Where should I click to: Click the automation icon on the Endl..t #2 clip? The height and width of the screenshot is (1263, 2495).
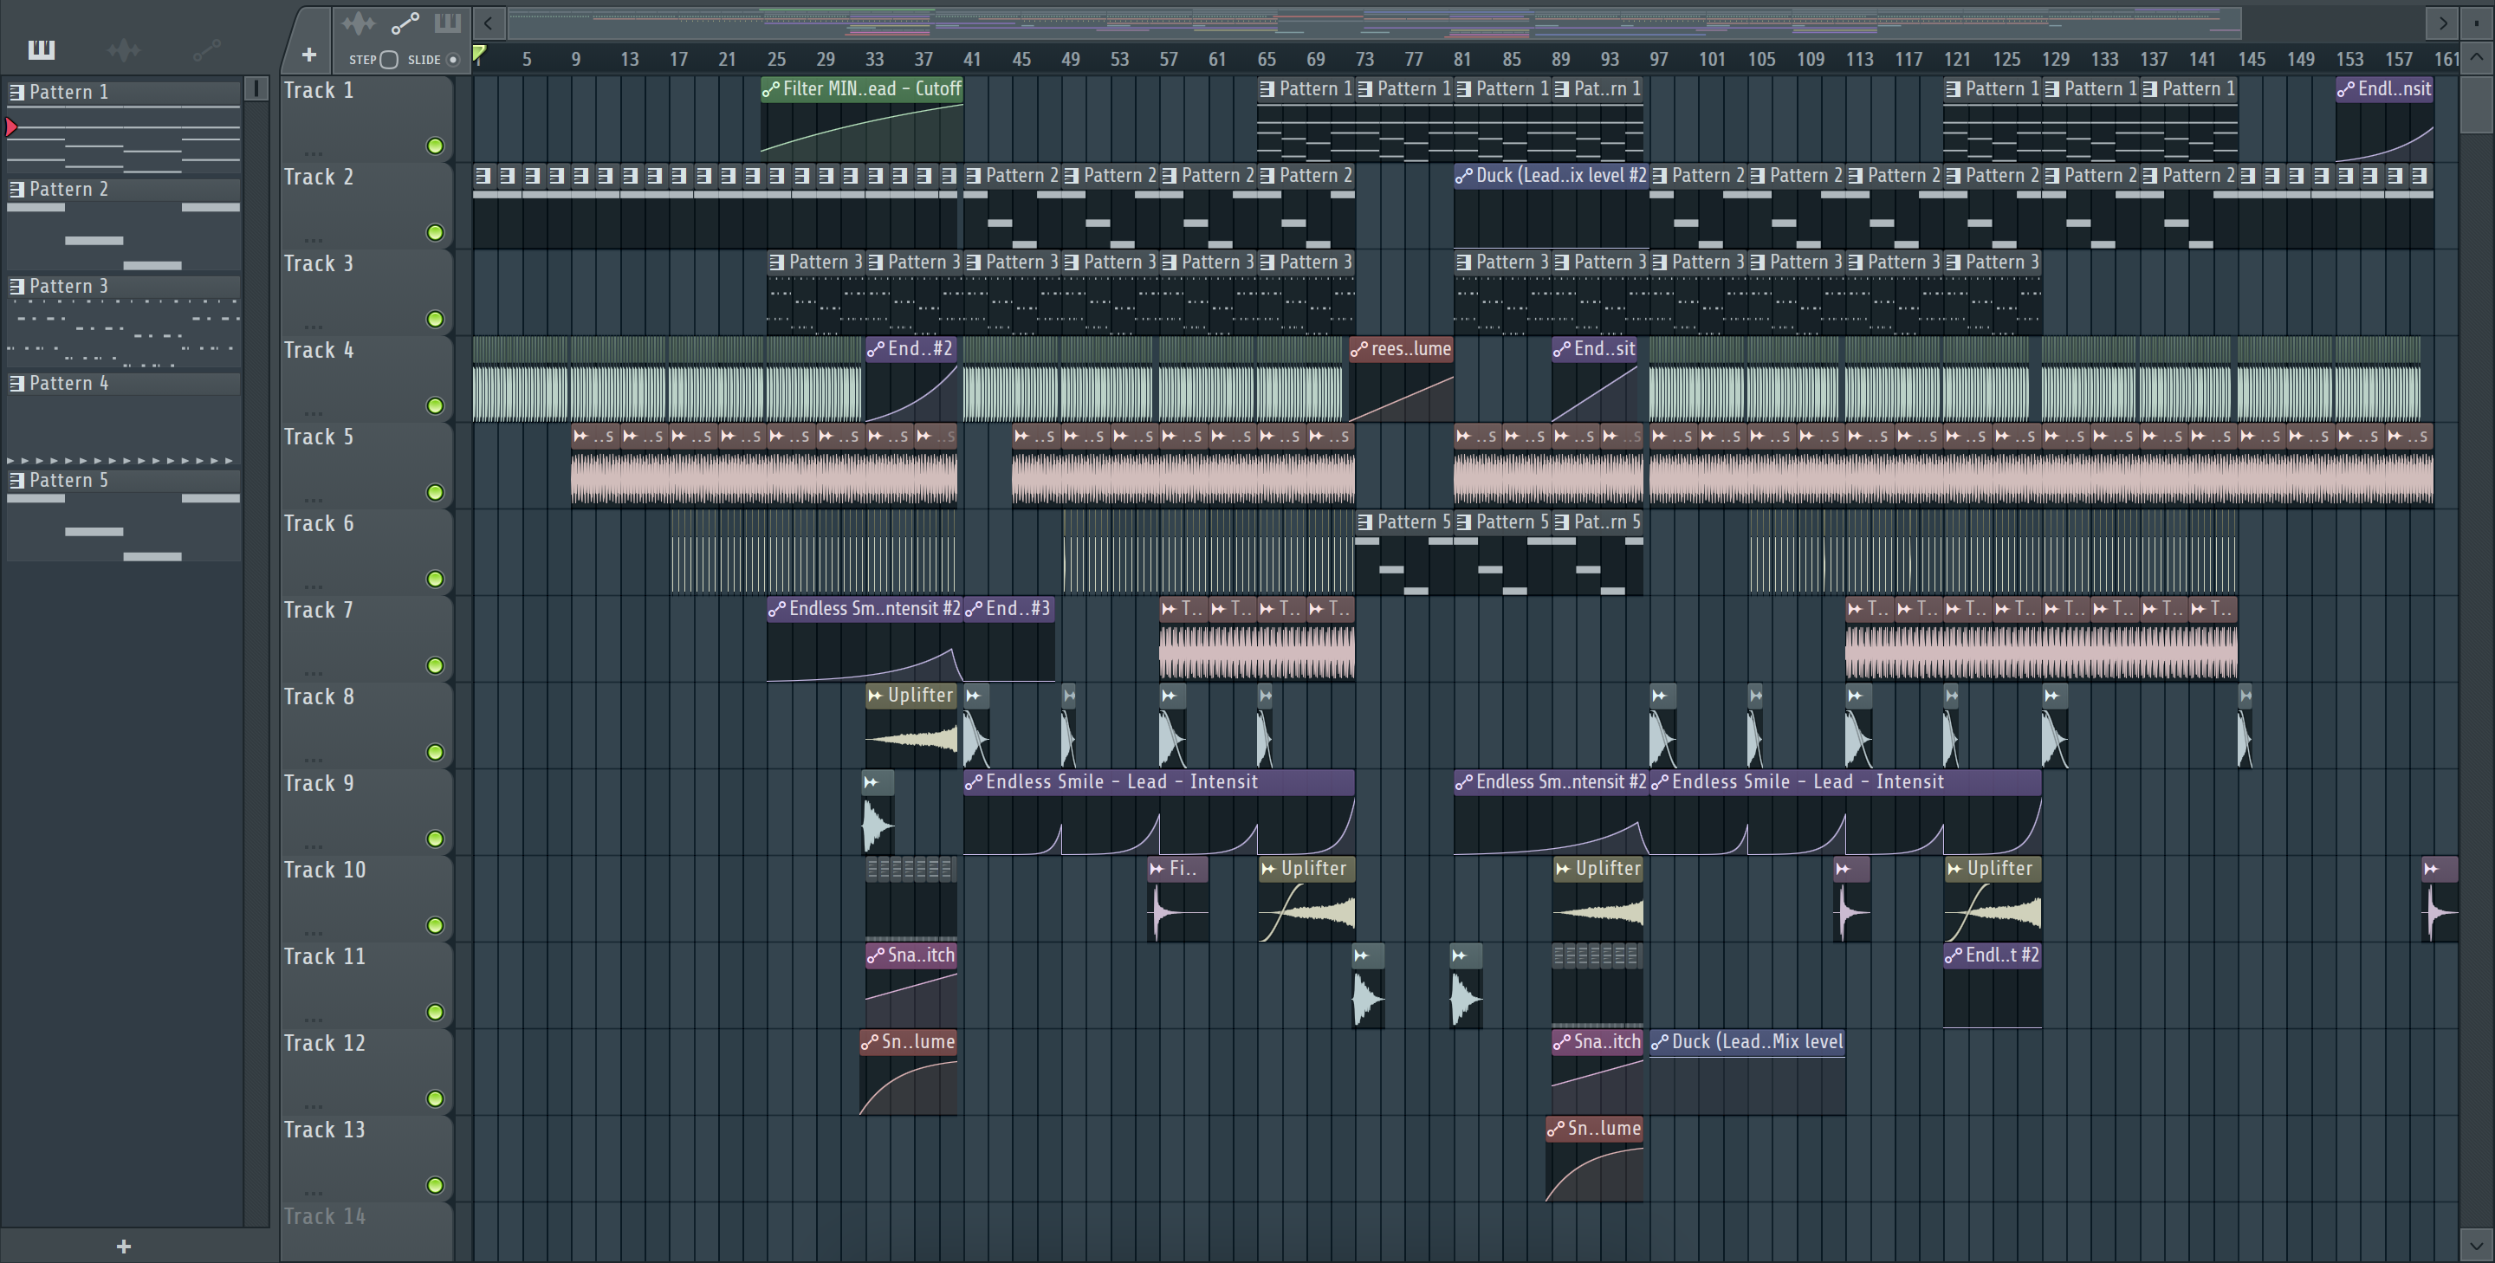tap(1954, 955)
